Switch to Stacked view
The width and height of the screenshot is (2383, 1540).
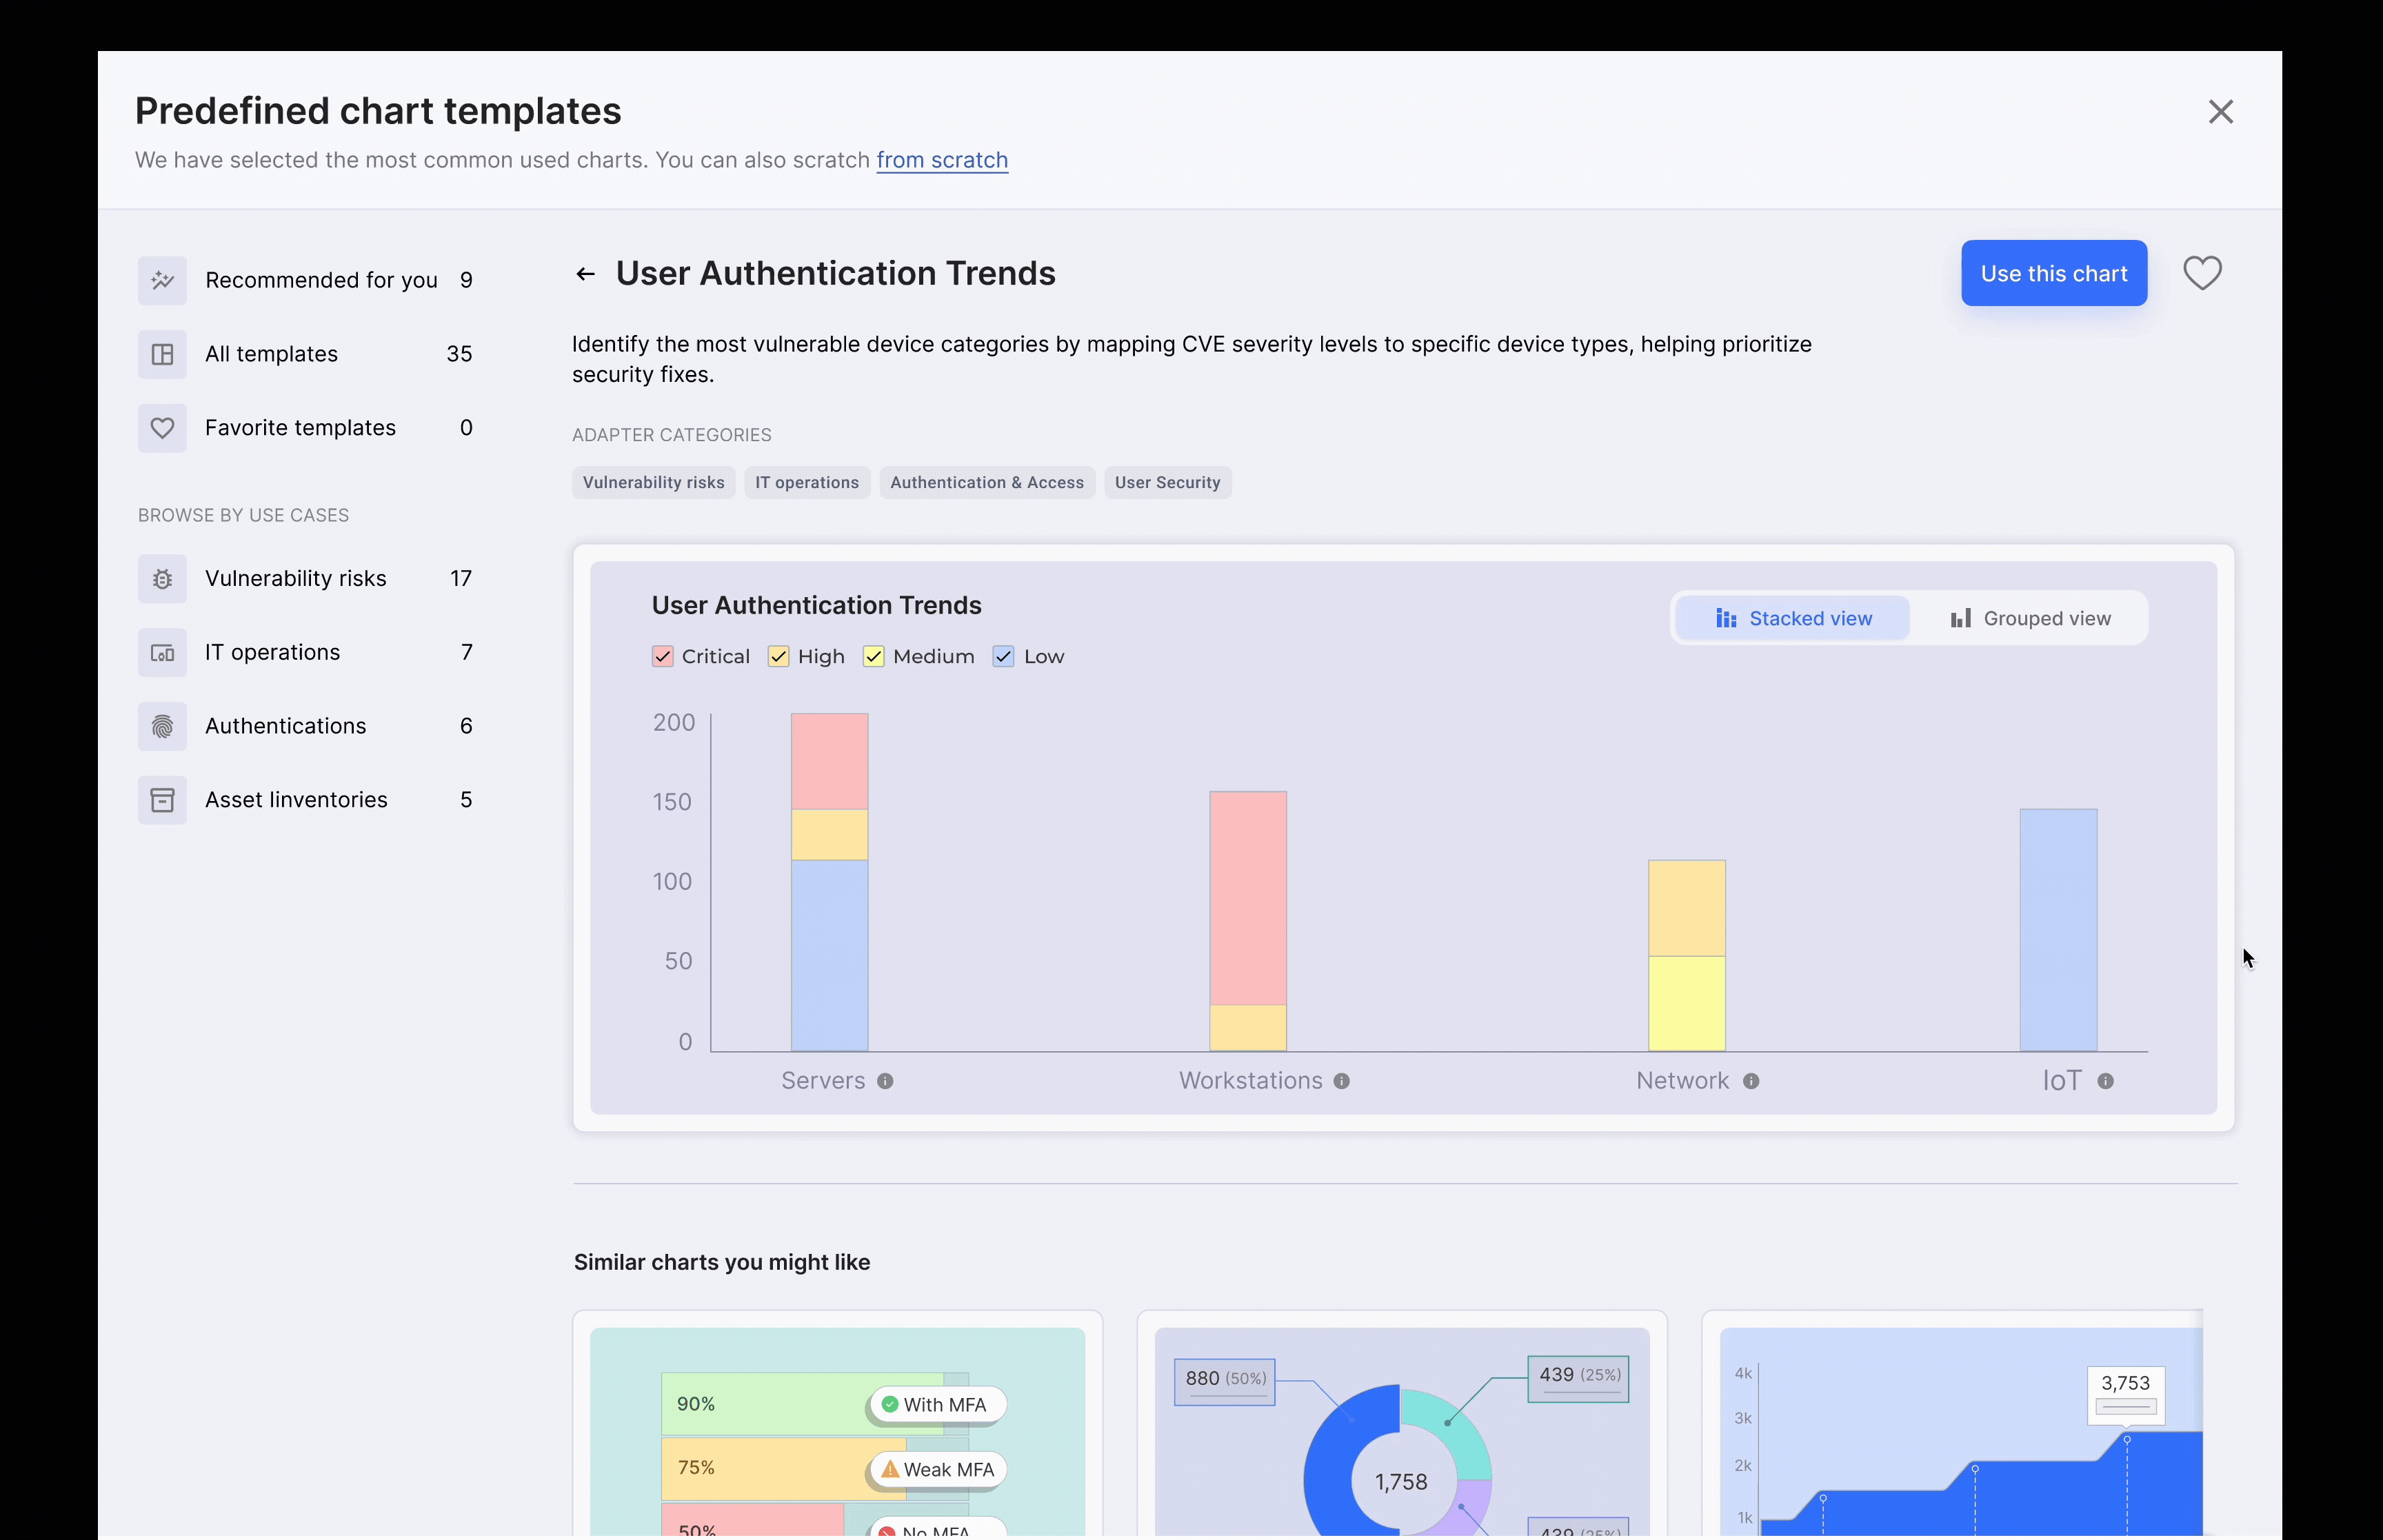pyautogui.click(x=1793, y=619)
